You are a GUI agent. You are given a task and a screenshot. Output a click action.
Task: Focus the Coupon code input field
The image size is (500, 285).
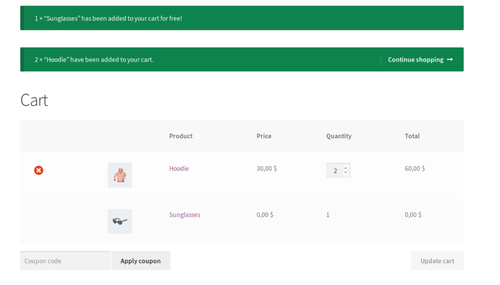coord(65,261)
